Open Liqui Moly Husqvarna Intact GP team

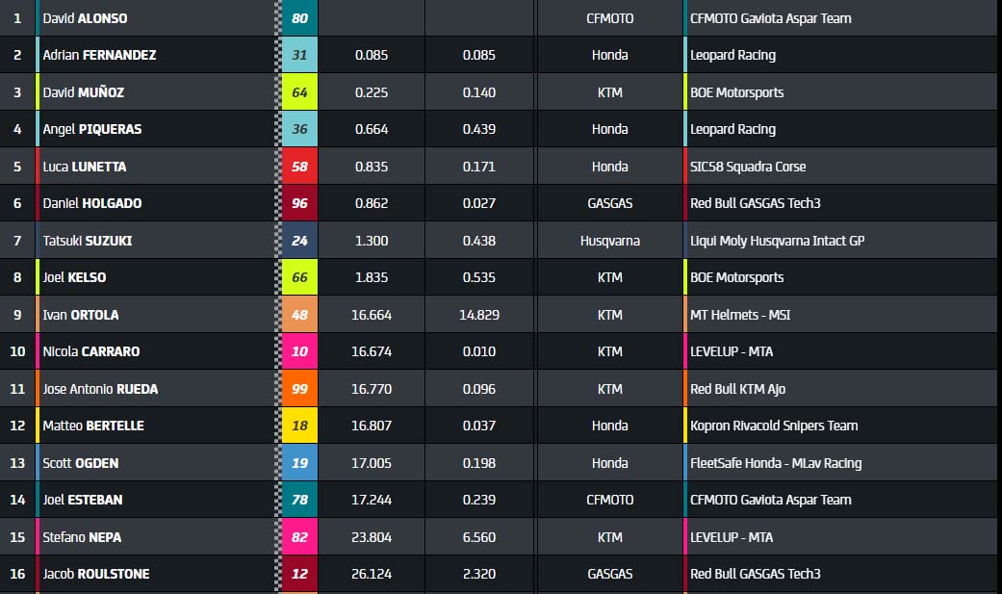(x=777, y=241)
